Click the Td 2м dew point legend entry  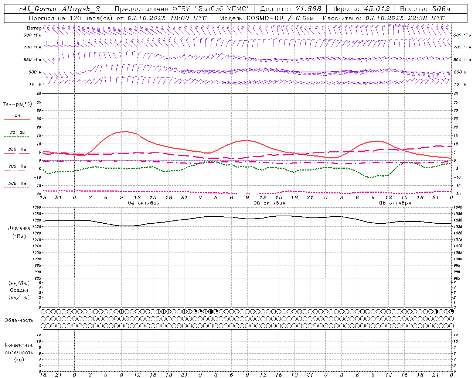click(x=17, y=132)
